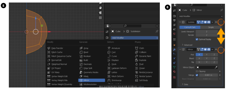This screenshot has width=228, height=90.
Task: Open Material properties red sphere tab
Action: click(x=174, y=71)
